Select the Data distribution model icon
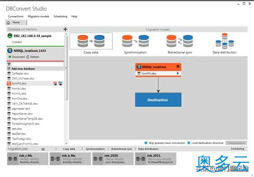The height and width of the screenshot is (177, 254). click(225, 41)
